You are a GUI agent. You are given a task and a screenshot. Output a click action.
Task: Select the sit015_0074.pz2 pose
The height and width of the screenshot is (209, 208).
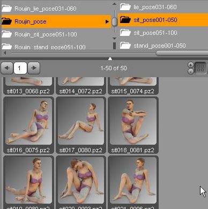[x=133, y=86]
